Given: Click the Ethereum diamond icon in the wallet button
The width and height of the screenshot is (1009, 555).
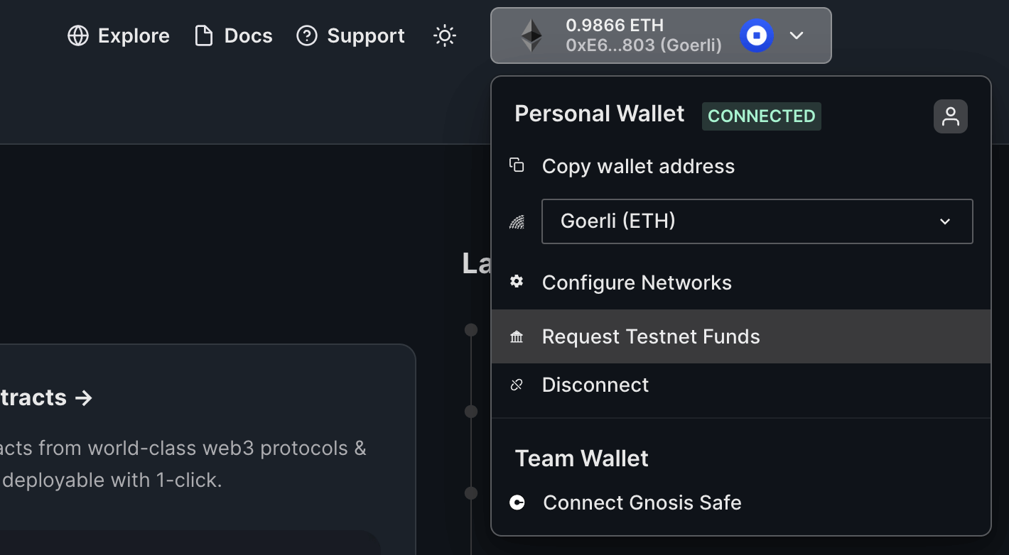Looking at the screenshot, I should point(532,34).
